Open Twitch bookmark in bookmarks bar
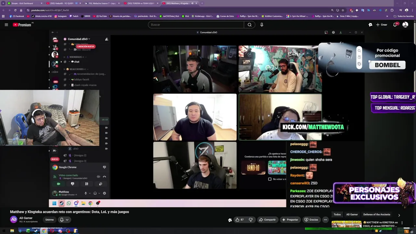Viewport: 416px width, 234px height. point(74,16)
